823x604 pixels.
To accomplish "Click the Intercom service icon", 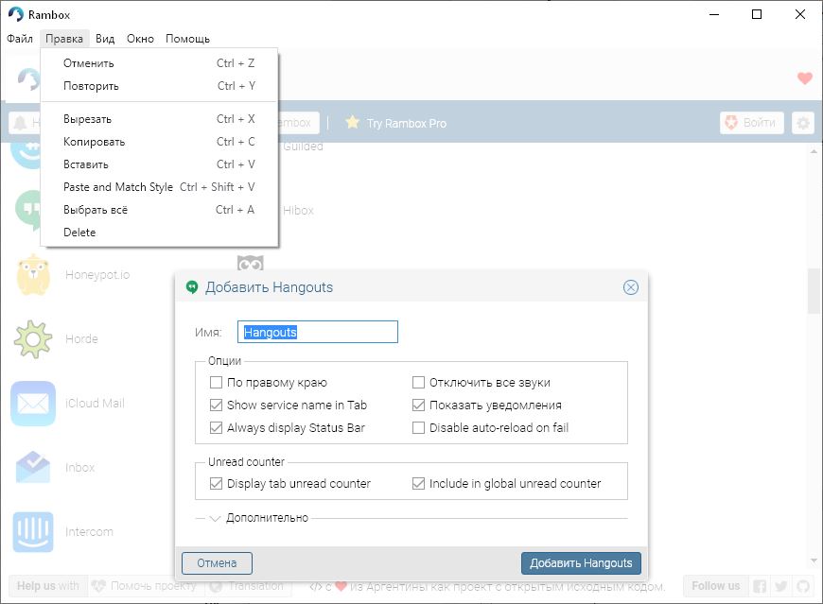I will point(33,531).
